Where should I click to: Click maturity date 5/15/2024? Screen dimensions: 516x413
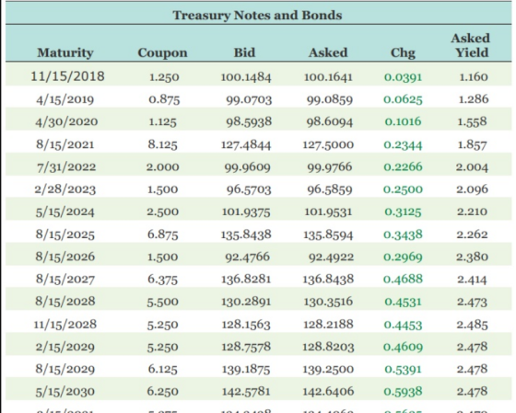pos(65,212)
